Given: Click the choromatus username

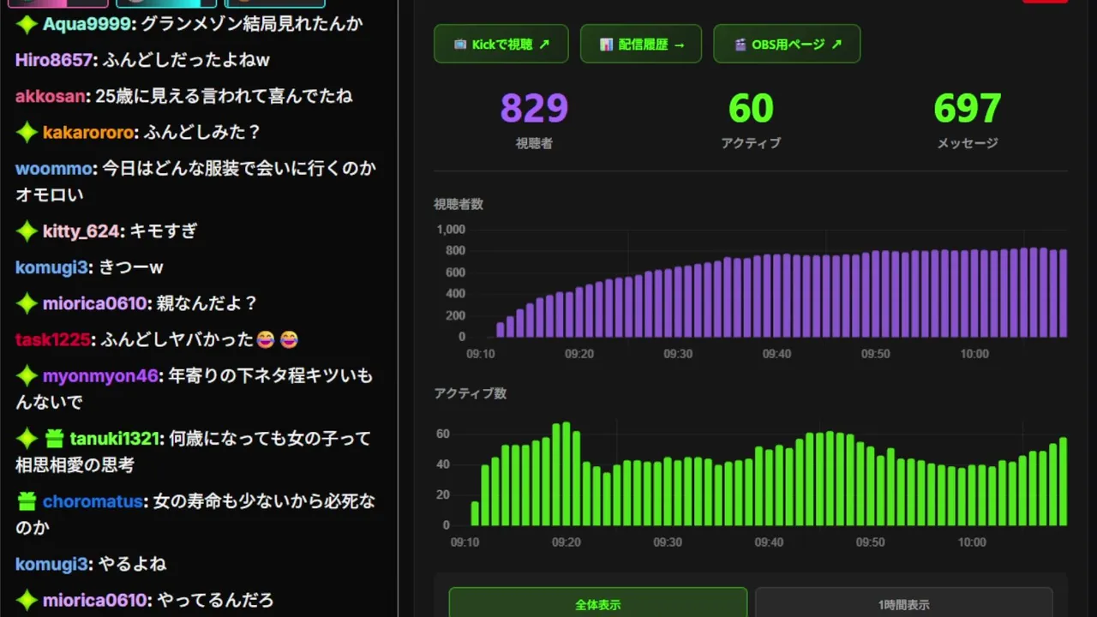Looking at the screenshot, I should [93, 501].
